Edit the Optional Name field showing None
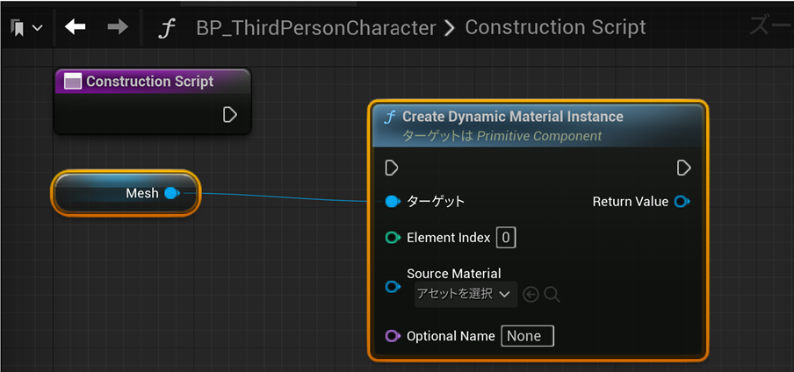794x372 pixels. tap(527, 336)
